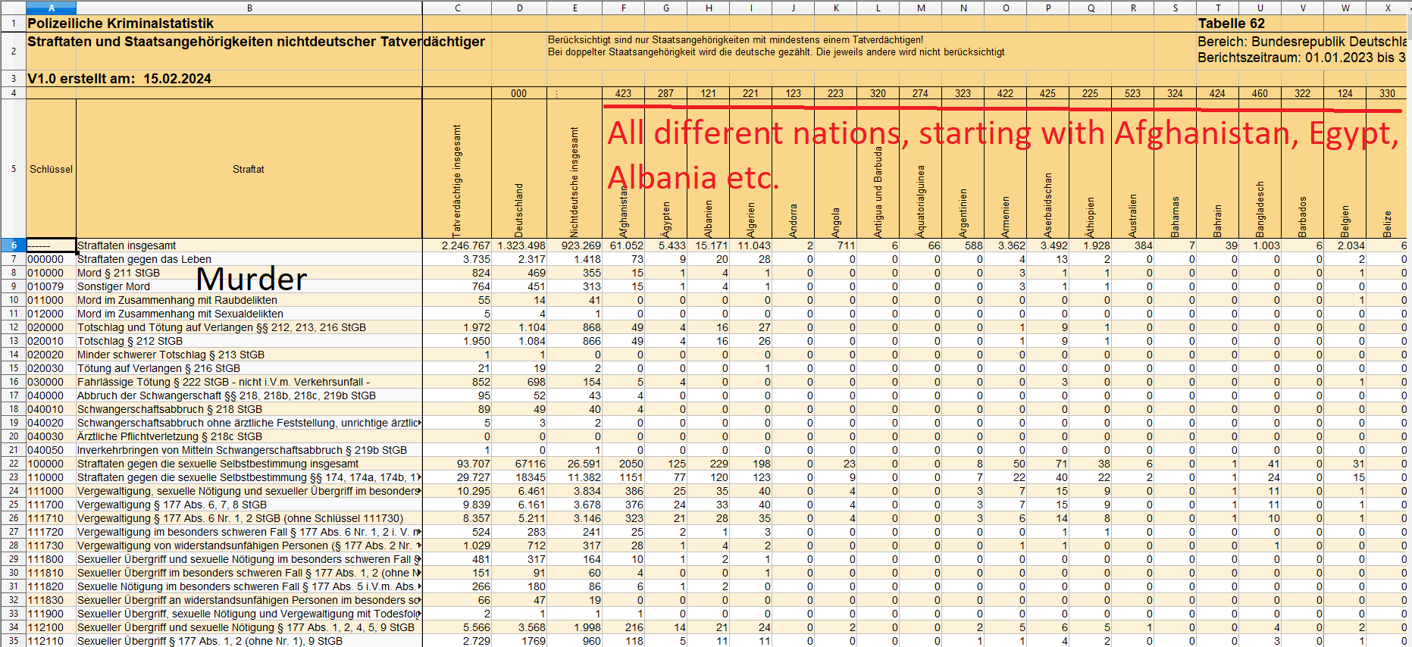This screenshot has height=647, width=1412.
Task: Click cell 'Polizeiliche Kriminalstatistik' title
Action: pos(121,23)
